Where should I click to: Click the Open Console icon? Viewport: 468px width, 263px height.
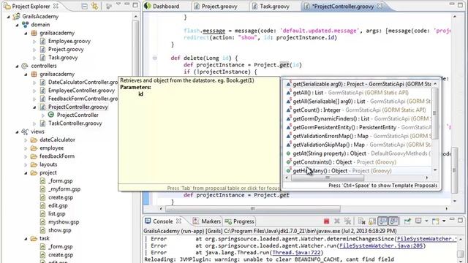click(x=436, y=221)
